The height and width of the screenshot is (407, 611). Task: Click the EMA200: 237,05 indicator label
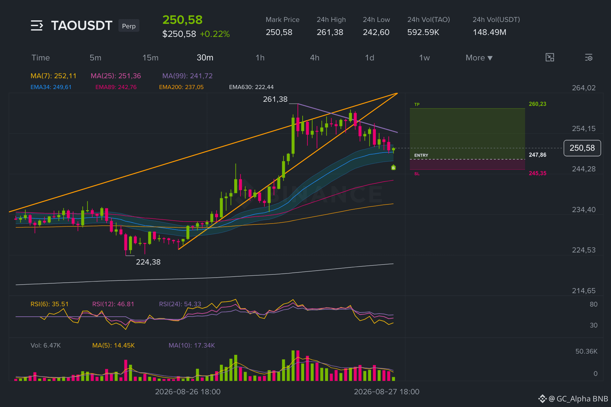[x=181, y=87]
